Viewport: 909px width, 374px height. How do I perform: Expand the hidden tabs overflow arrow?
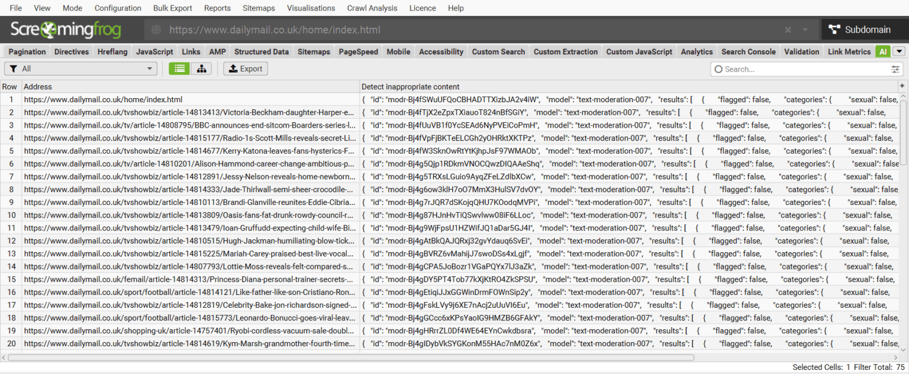pyautogui.click(x=899, y=51)
